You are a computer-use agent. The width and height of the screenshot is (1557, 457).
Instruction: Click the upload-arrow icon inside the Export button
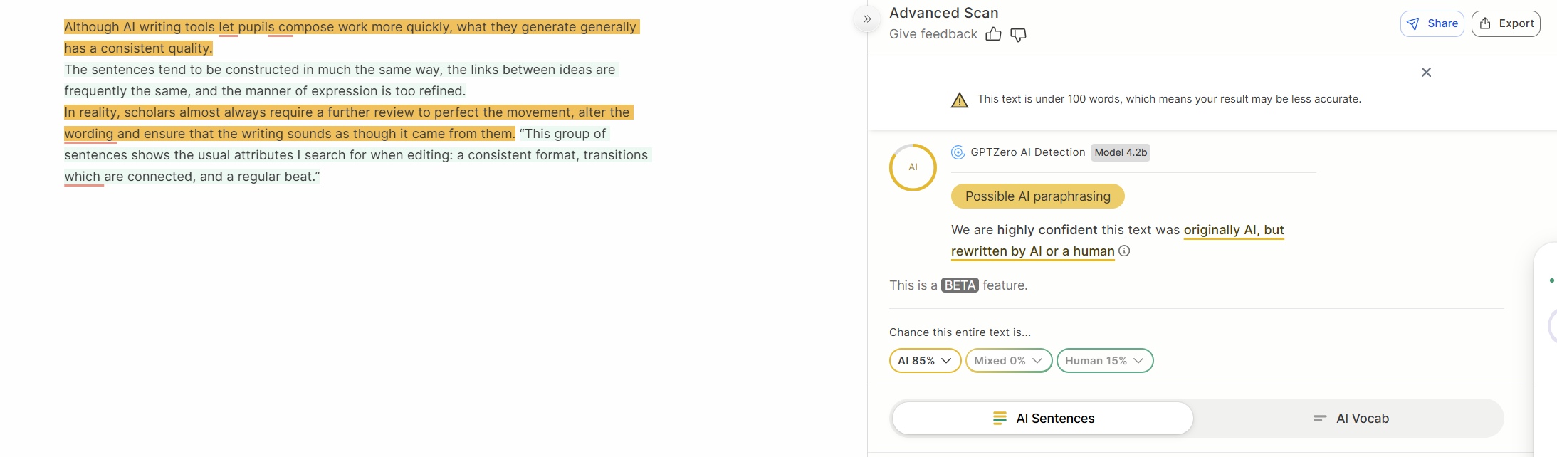1485,23
